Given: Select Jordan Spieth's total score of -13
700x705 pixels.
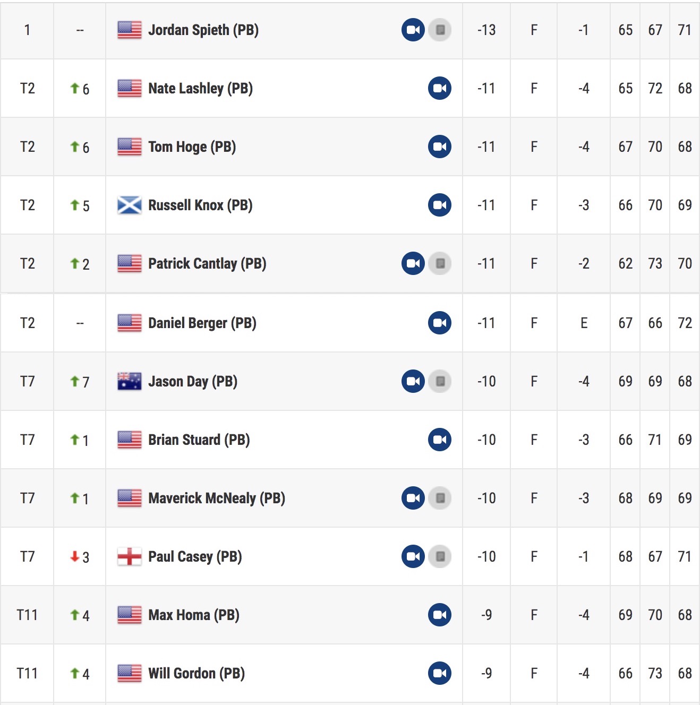Looking at the screenshot, I should click(x=486, y=30).
